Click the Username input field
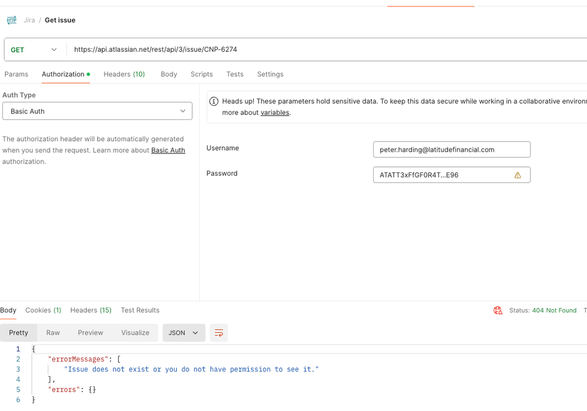 click(451, 149)
